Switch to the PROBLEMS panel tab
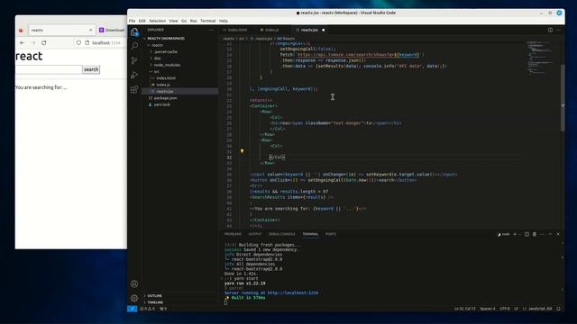 233,234
